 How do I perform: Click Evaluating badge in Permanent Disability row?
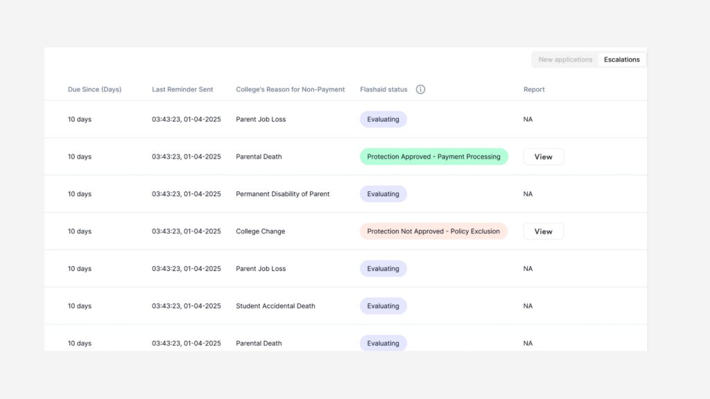tap(383, 194)
